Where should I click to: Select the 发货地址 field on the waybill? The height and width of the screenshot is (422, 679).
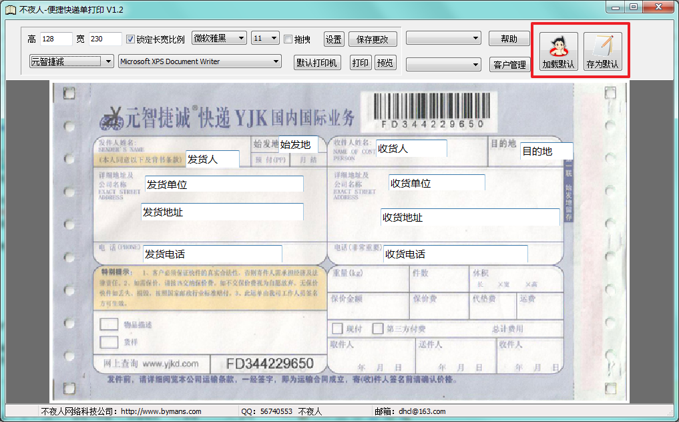click(222, 212)
